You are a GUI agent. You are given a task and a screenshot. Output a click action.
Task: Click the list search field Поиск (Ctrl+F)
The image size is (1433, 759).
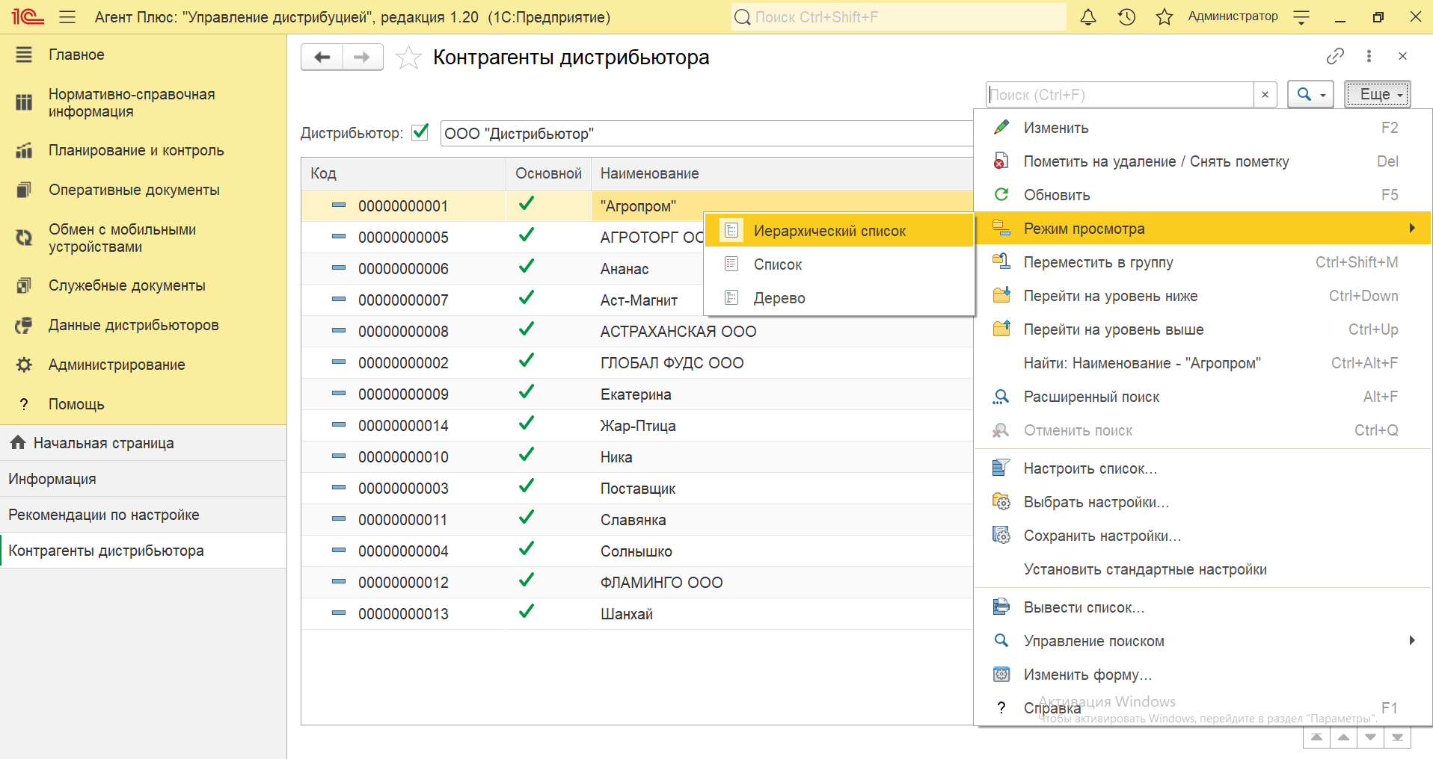coord(1120,95)
